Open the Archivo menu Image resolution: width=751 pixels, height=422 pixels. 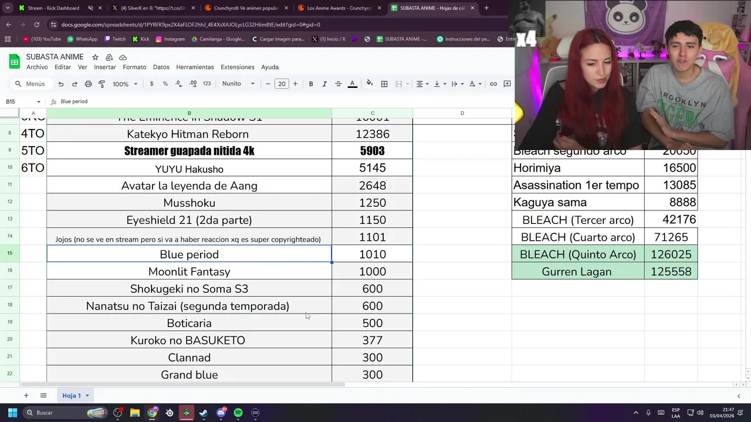(37, 67)
